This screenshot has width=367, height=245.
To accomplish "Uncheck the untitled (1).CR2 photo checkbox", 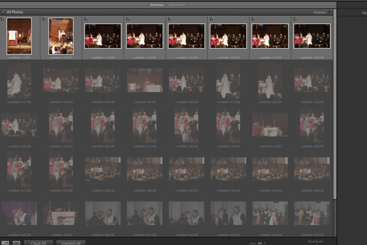I will pos(3,19).
